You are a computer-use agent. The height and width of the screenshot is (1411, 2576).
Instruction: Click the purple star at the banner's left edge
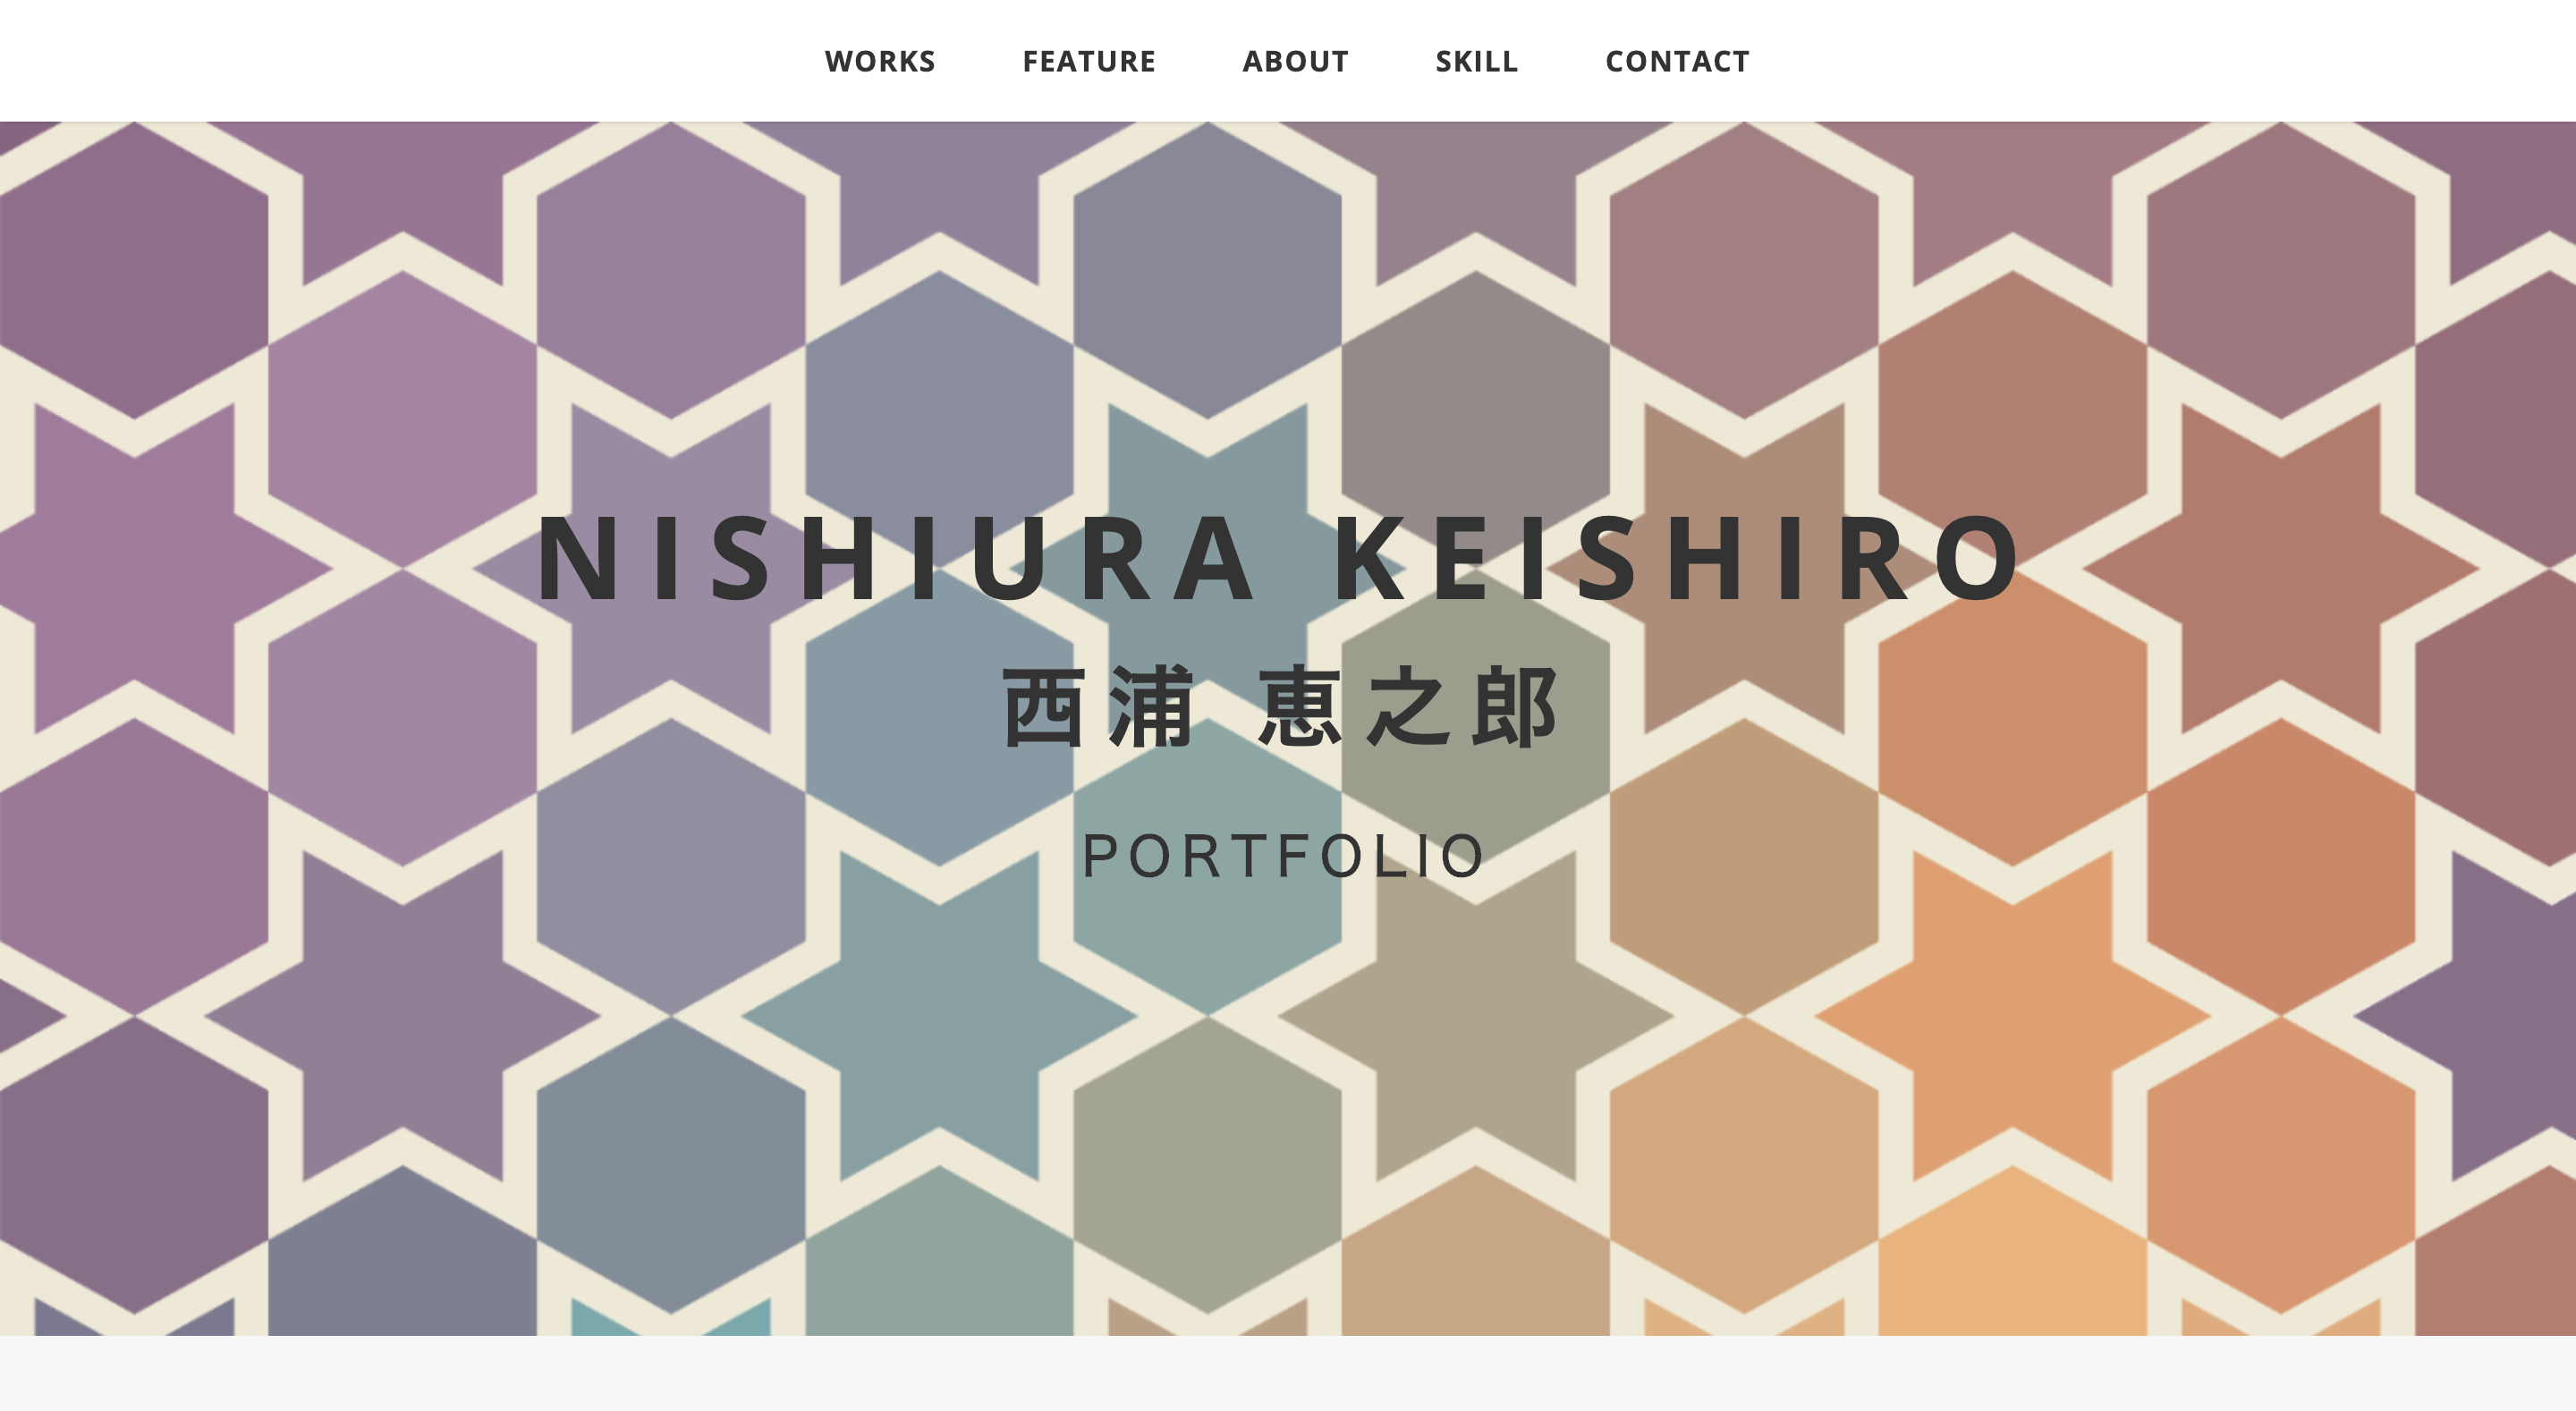point(135,568)
